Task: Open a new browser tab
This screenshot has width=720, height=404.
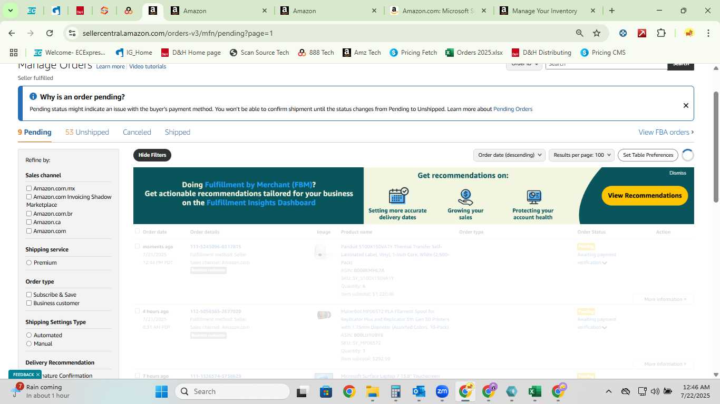Action: click(x=611, y=11)
